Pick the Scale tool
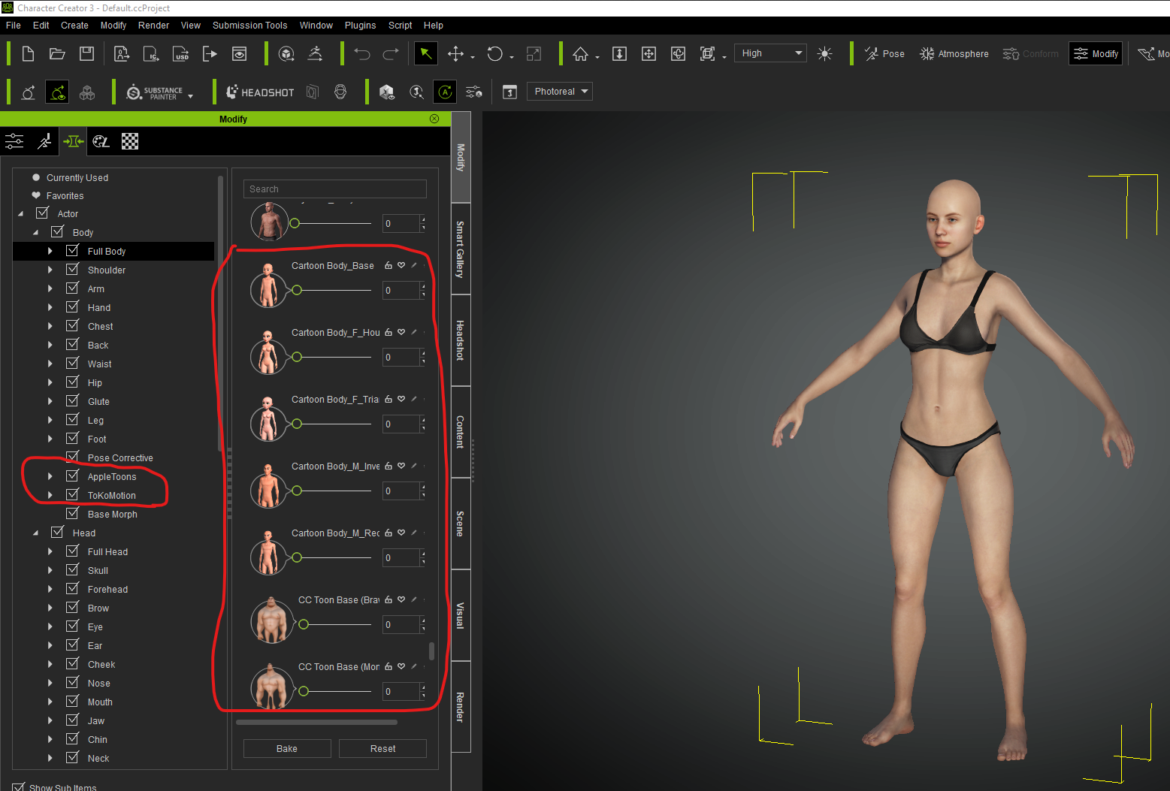Screen dimensions: 1170x791 click(x=534, y=53)
